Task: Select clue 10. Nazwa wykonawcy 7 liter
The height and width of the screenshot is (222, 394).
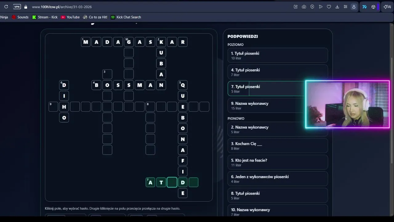Action: [x=278, y=211]
